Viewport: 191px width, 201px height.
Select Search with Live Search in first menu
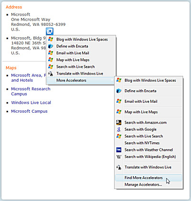point(81,67)
